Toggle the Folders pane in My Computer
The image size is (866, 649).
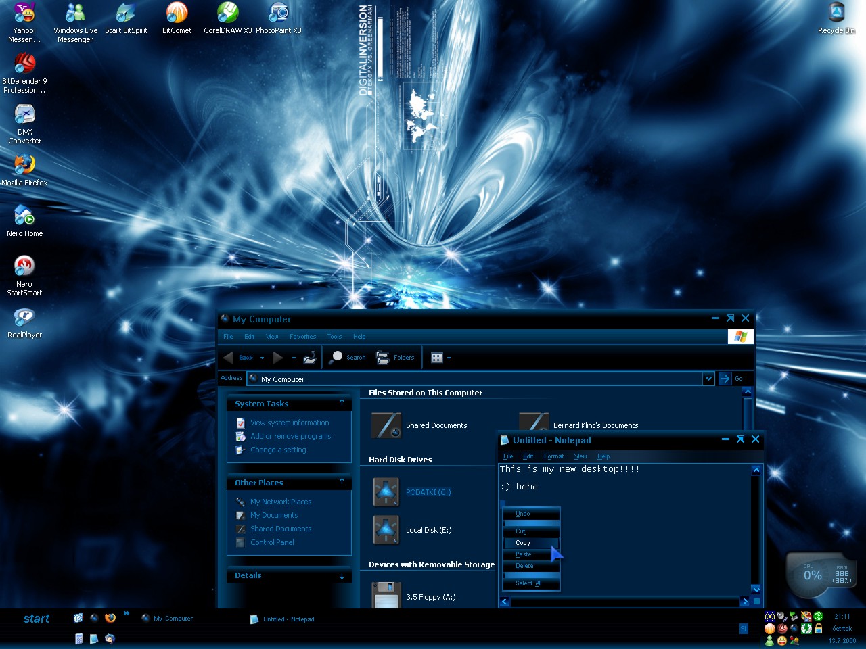(395, 358)
